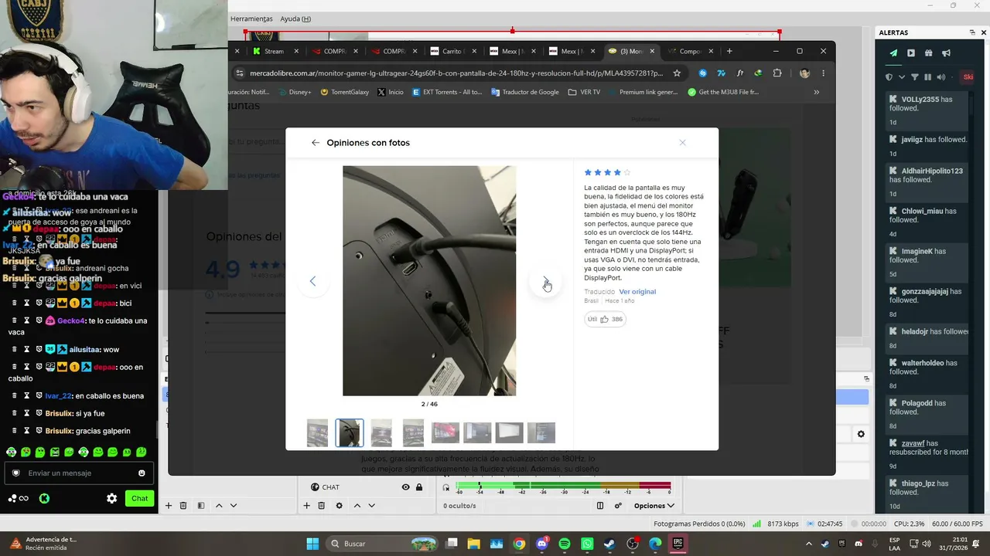Toggle lock on the CHAT source

coord(419,487)
